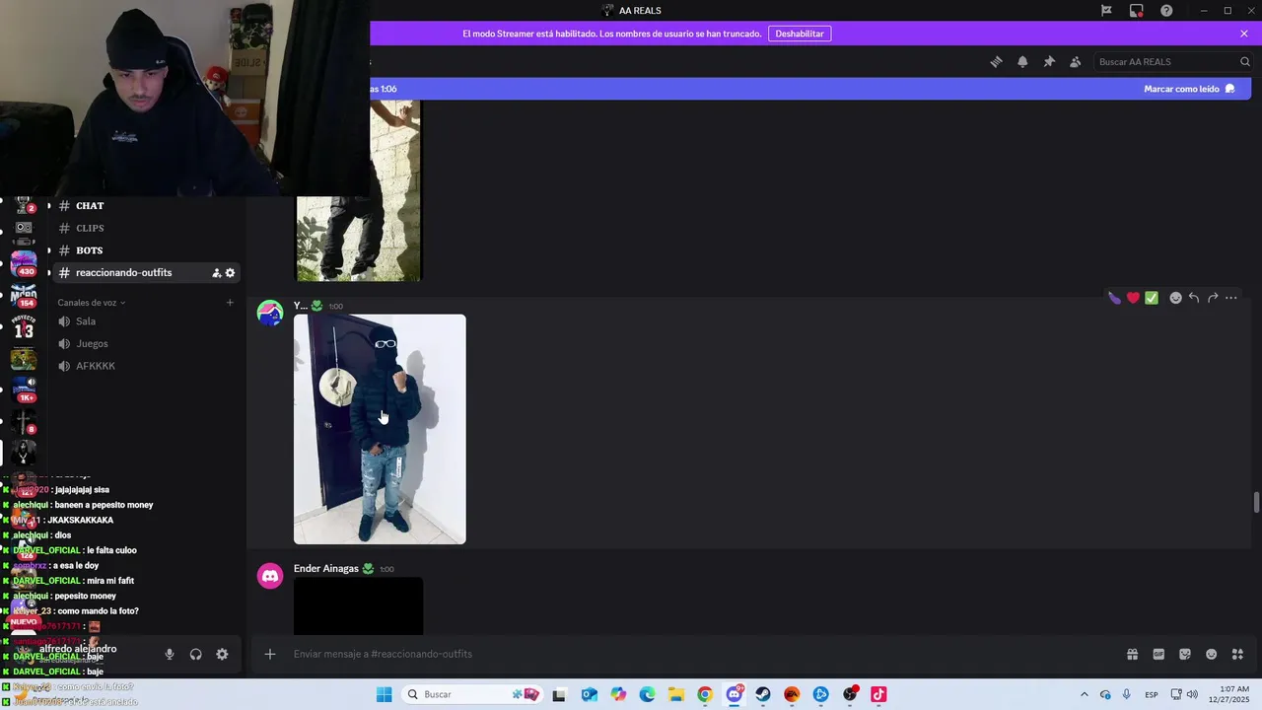Open server icon with 154 badge

pos(24,295)
